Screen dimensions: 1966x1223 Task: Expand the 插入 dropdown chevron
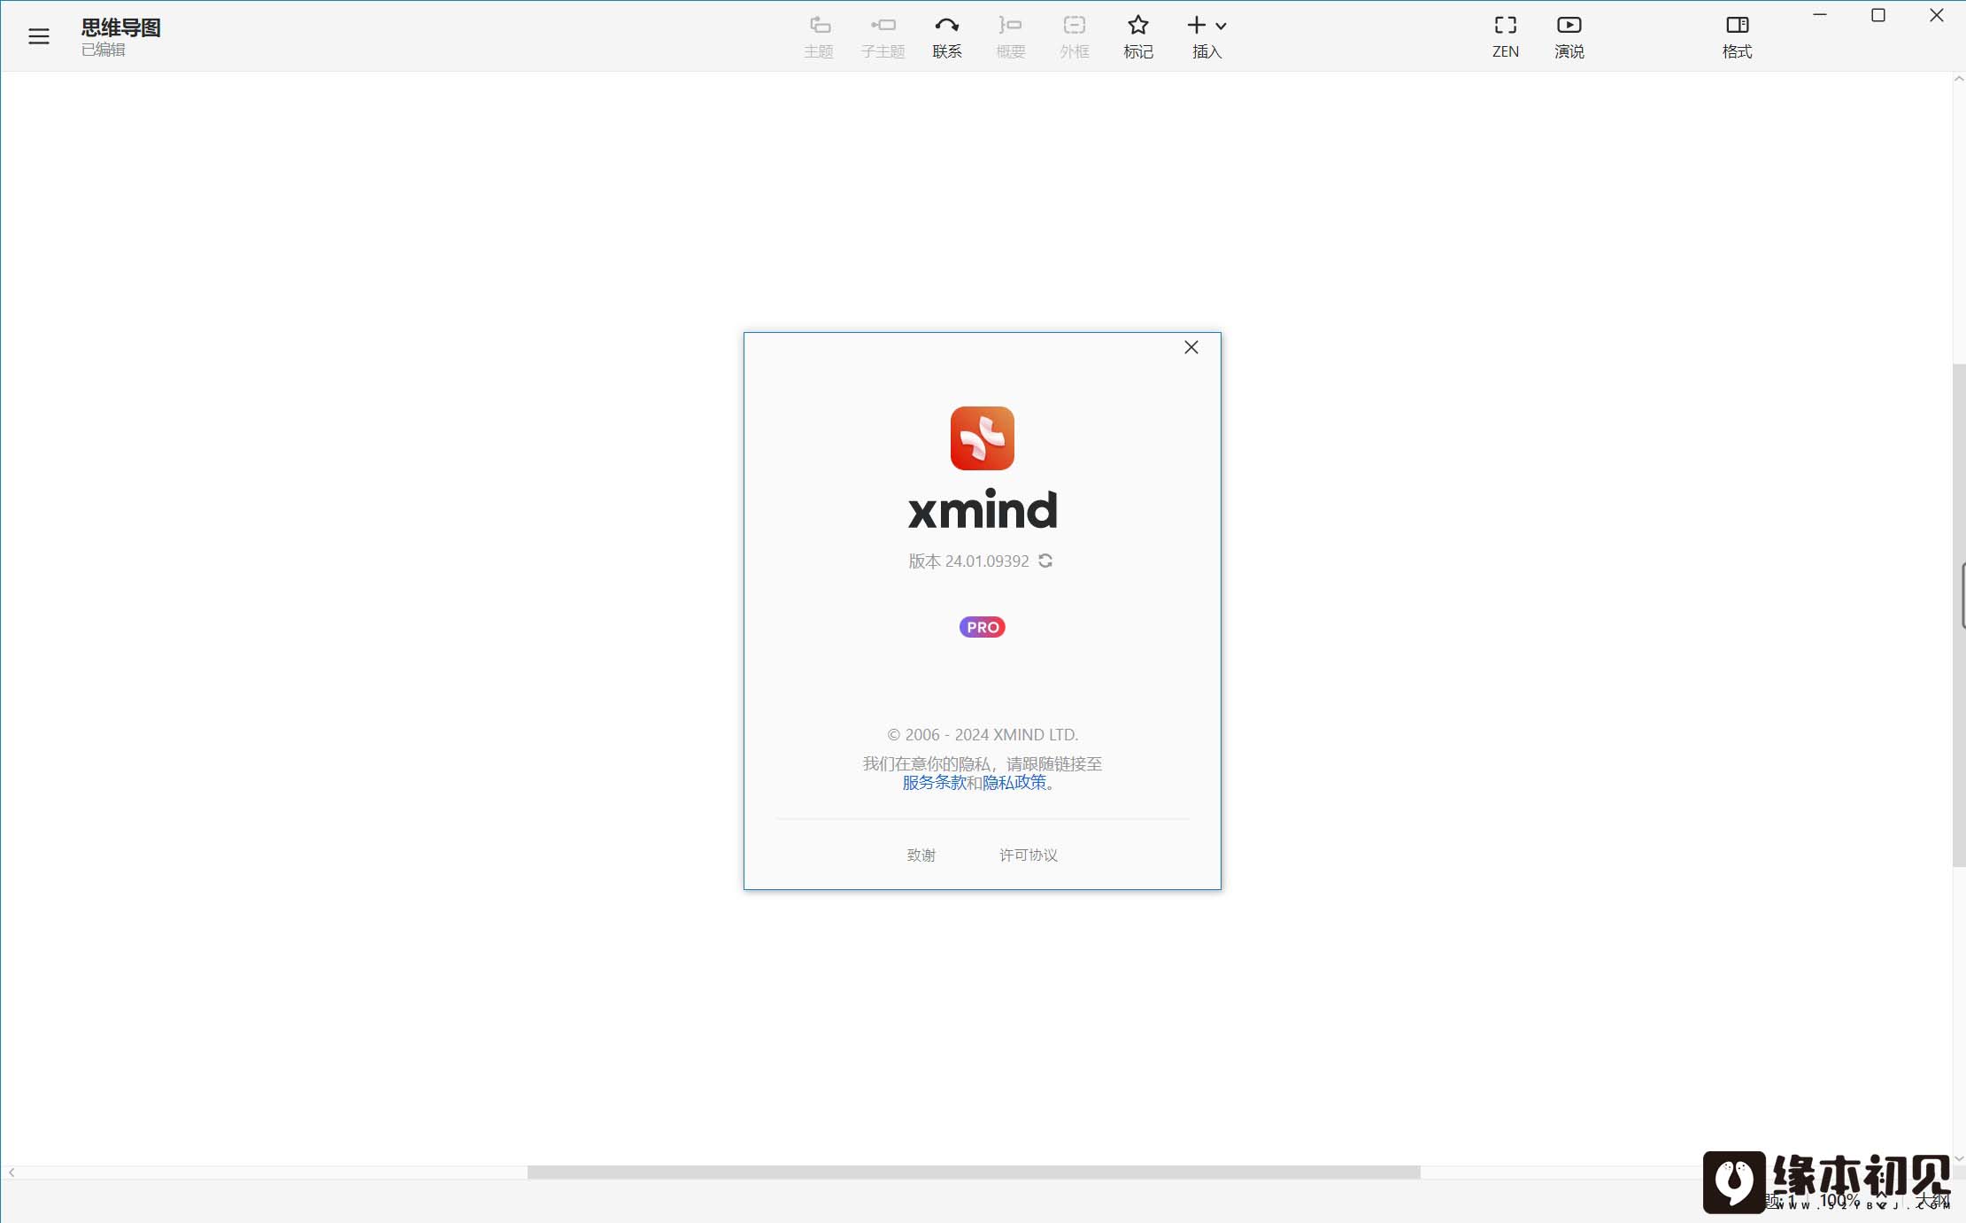(1221, 26)
